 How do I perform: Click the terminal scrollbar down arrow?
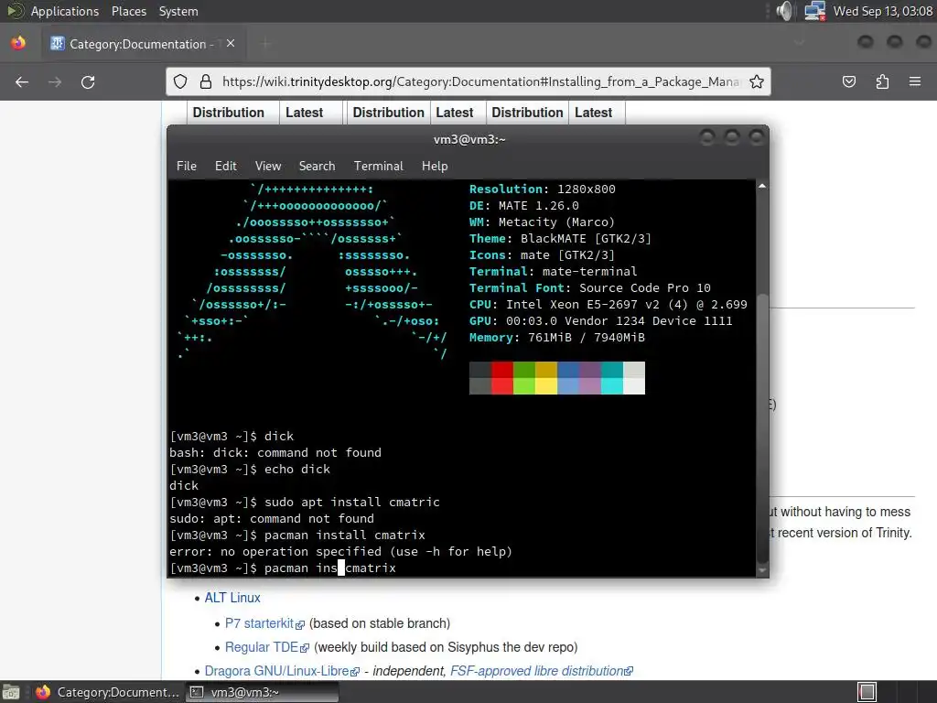pyautogui.click(x=762, y=571)
